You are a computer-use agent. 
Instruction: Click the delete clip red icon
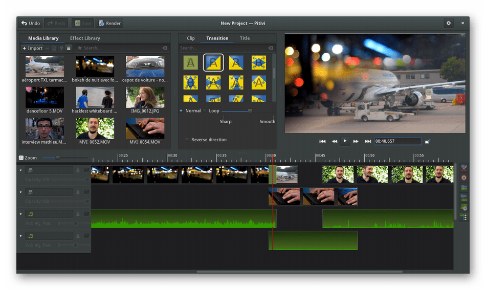point(463,177)
